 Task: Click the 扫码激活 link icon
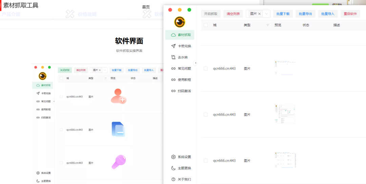174,91
